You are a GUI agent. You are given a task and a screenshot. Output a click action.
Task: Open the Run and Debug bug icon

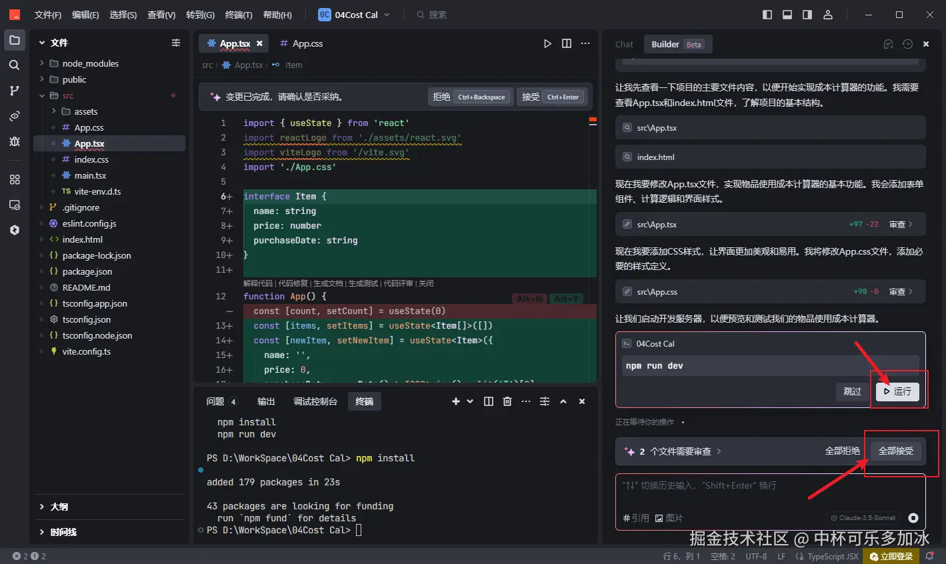(x=15, y=141)
